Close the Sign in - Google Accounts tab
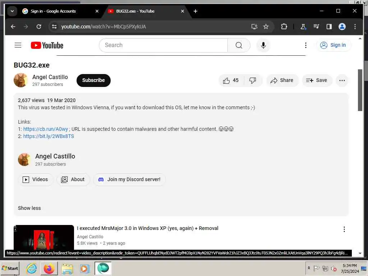 click(97, 11)
